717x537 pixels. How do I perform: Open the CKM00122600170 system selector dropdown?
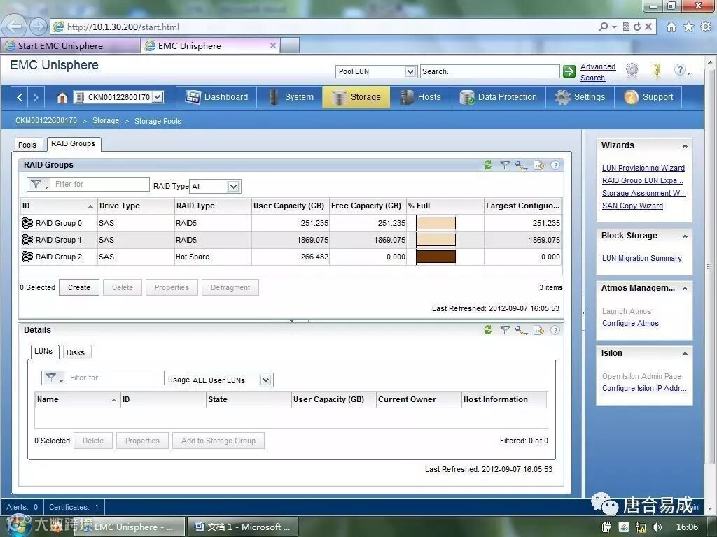pos(158,97)
